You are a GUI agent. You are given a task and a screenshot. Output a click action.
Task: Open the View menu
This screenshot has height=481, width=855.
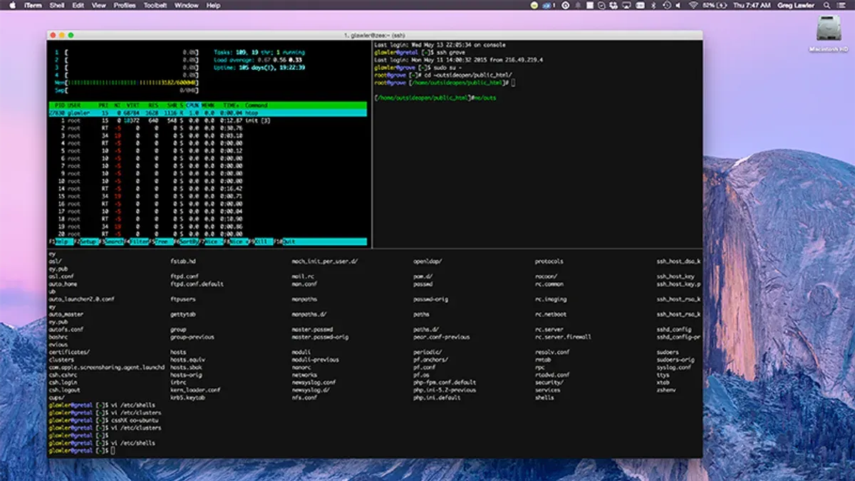point(99,5)
